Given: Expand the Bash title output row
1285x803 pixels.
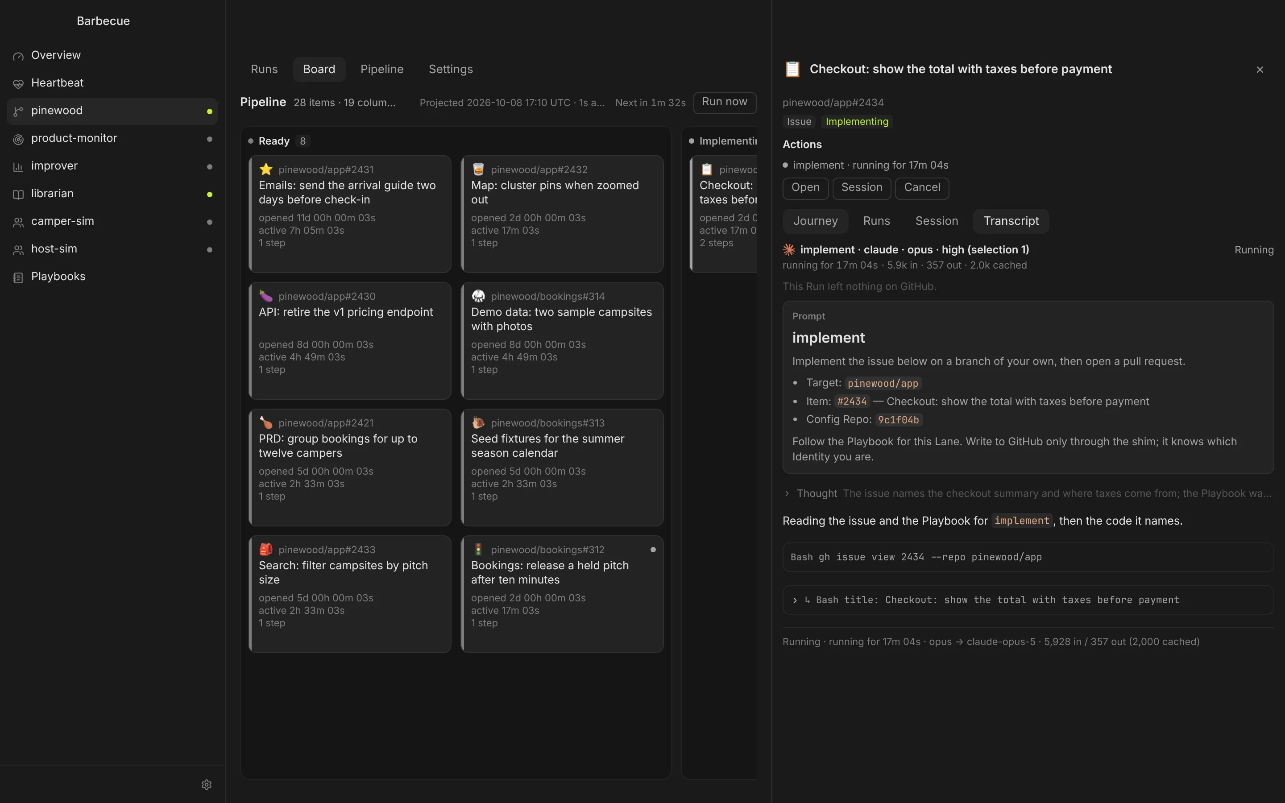Looking at the screenshot, I should (1028, 600).
